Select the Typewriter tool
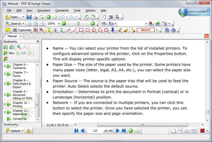Screen dimensions: 212x142 (22, 30)
